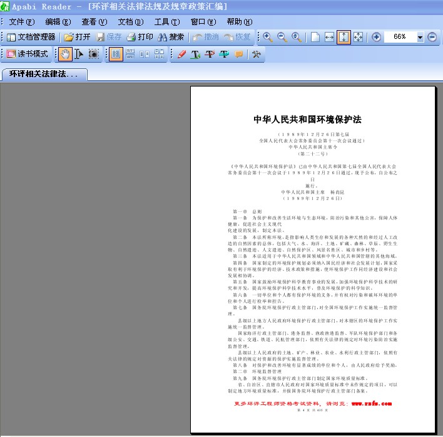Click the www.zzfz.com link in page footer
This screenshot has width=443, height=437.
click(x=372, y=404)
